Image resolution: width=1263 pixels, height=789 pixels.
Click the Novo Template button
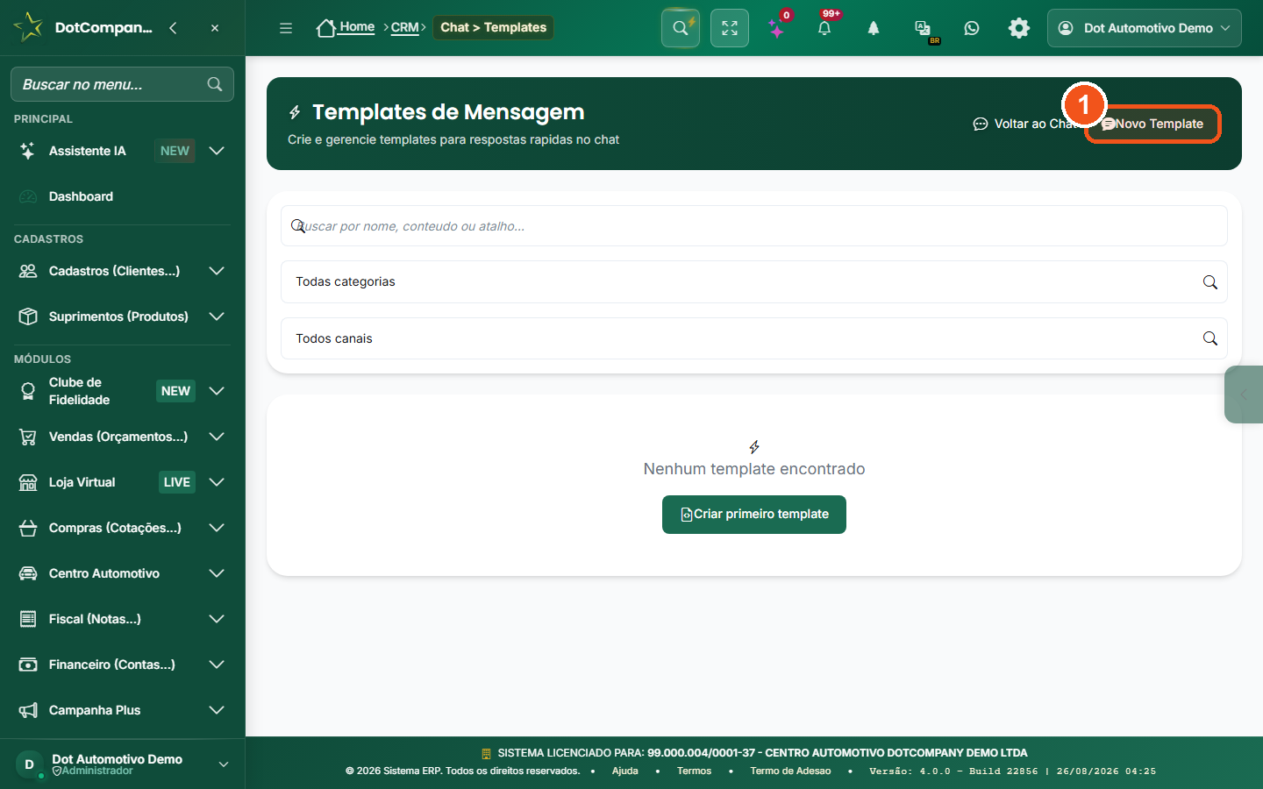click(1152, 124)
